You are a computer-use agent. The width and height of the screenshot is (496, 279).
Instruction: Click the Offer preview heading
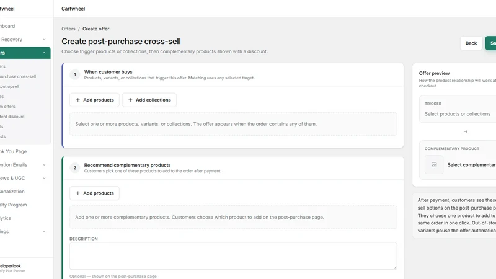434,73
